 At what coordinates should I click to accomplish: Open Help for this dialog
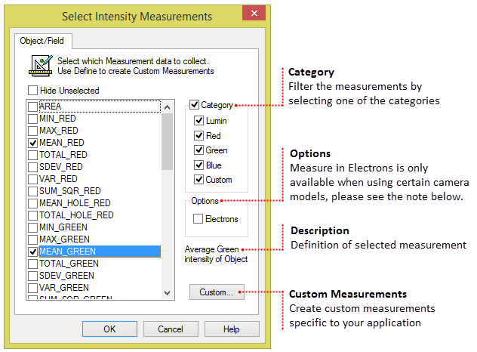(232, 329)
